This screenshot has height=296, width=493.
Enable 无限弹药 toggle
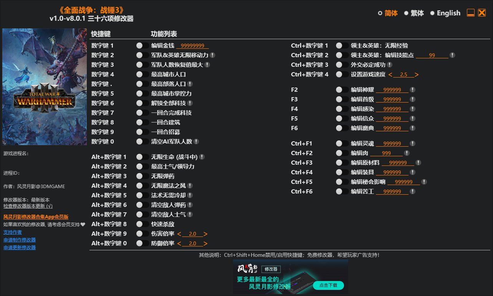[x=142, y=176]
